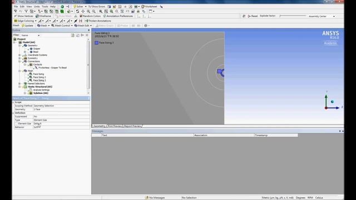Screen dimensions: 356x200
Task: Click the Zoom in/out tool
Action: (x=88, y=11)
